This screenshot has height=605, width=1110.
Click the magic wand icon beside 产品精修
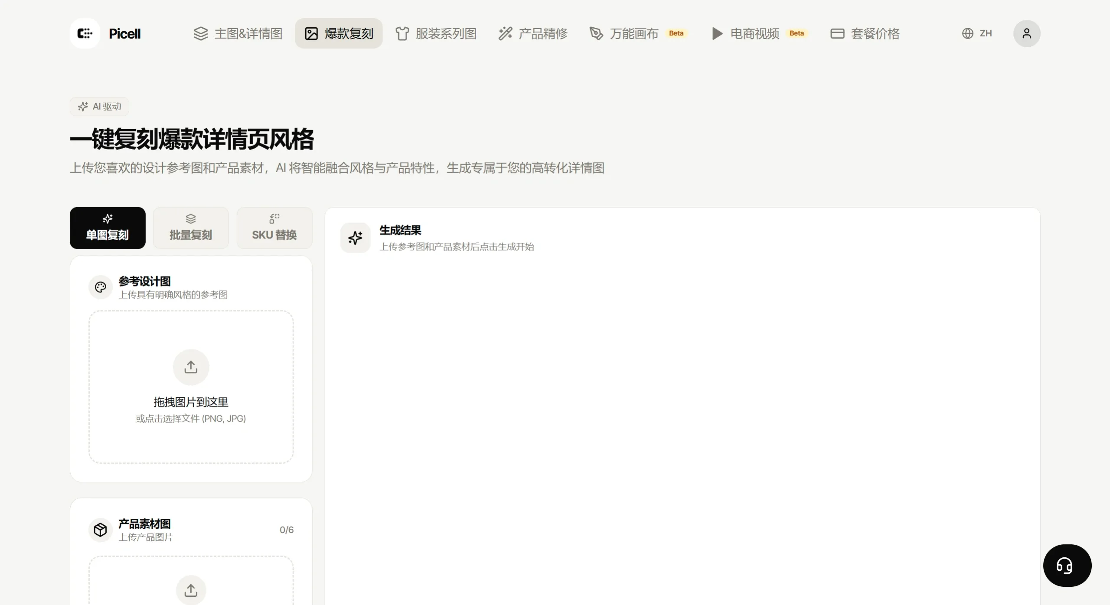tap(505, 33)
